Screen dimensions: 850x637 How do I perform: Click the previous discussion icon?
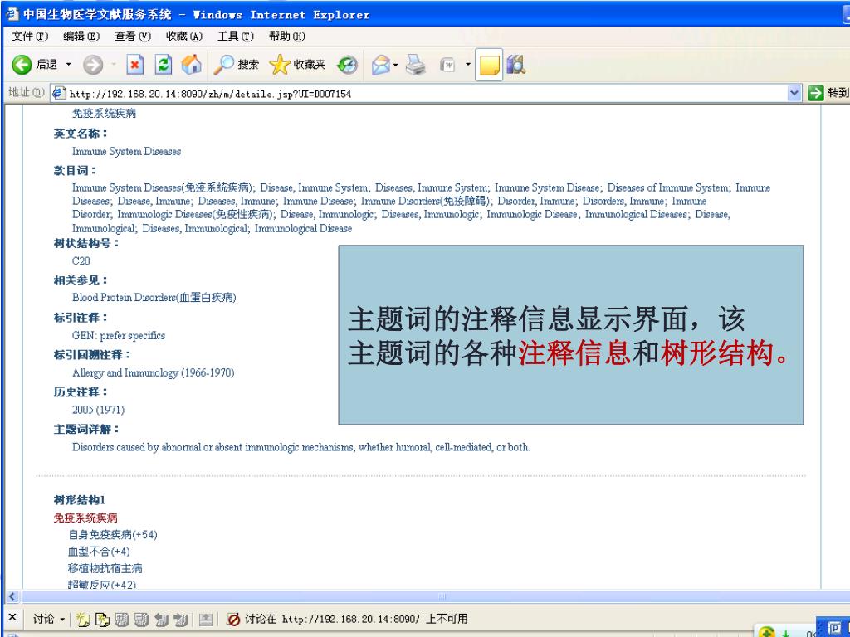[161, 619]
